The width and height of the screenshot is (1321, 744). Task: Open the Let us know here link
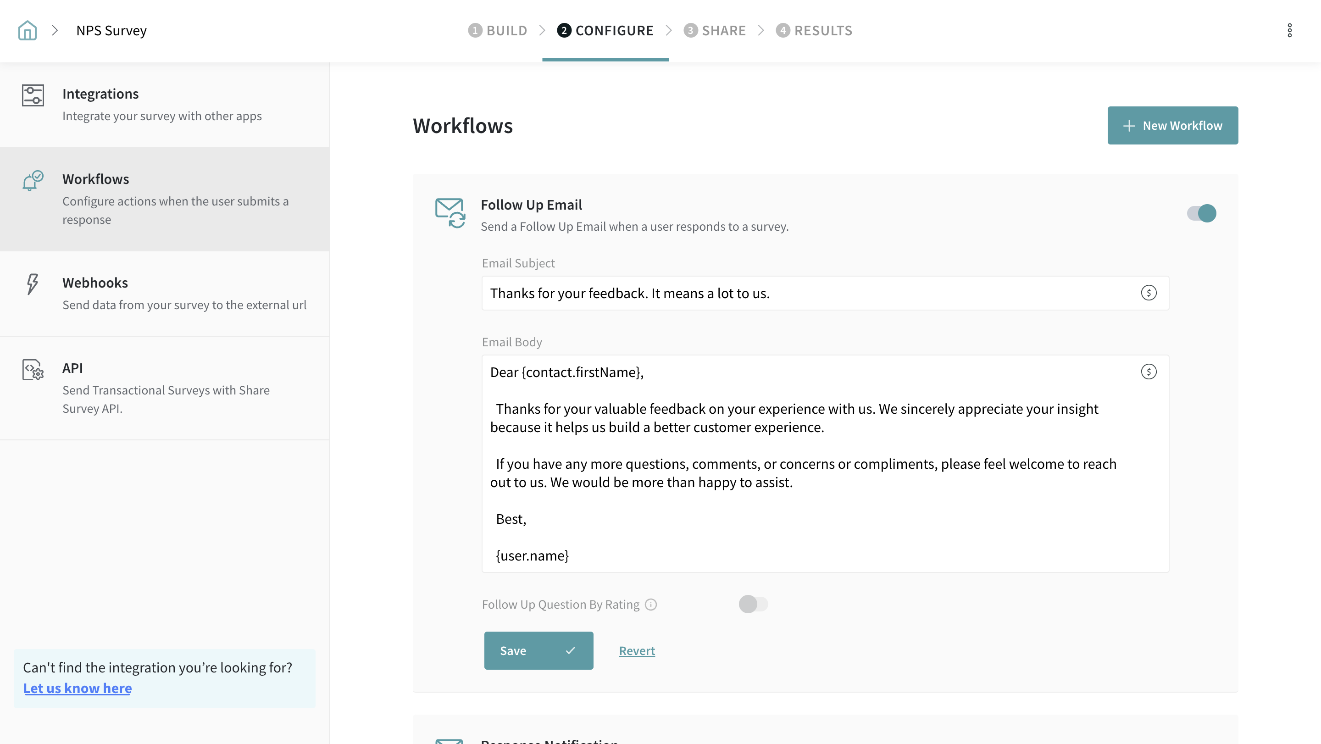pos(78,688)
